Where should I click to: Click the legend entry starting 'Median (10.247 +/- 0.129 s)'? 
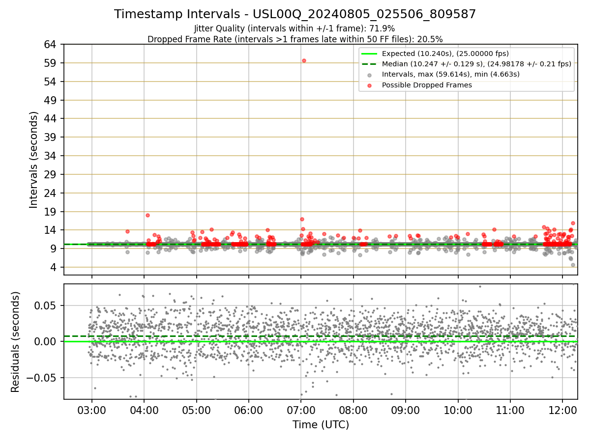(476, 64)
